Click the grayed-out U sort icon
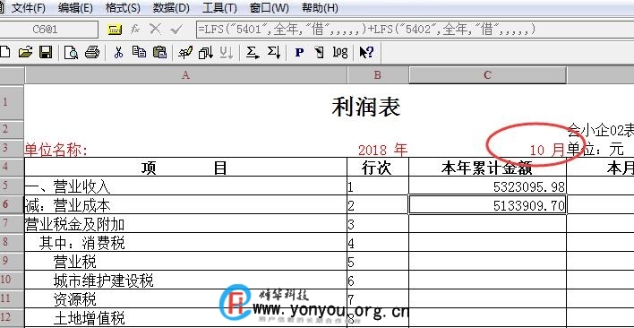634x328 pixels. tap(227, 52)
